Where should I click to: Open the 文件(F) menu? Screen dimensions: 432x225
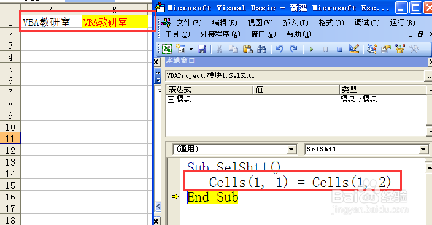(189, 23)
